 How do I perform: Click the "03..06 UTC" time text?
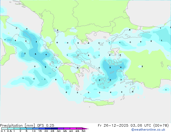pyautogui.click(x=141, y=126)
